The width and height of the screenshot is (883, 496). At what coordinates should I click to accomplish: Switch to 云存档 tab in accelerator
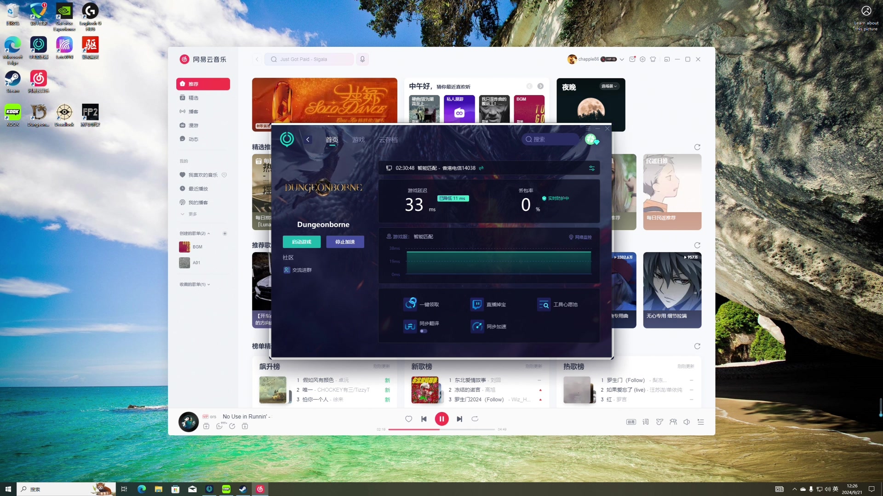coord(388,140)
